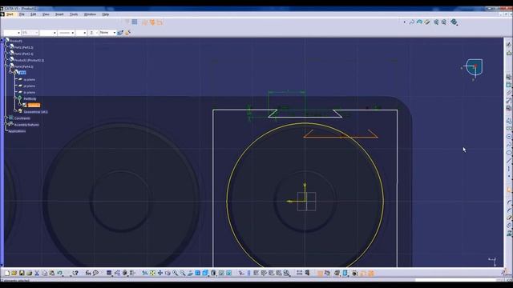513x288 pixels.
Task: Click the blue arc icon in top-right toolbar
Action: coord(419,22)
